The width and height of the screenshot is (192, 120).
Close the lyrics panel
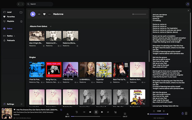(188, 11)
